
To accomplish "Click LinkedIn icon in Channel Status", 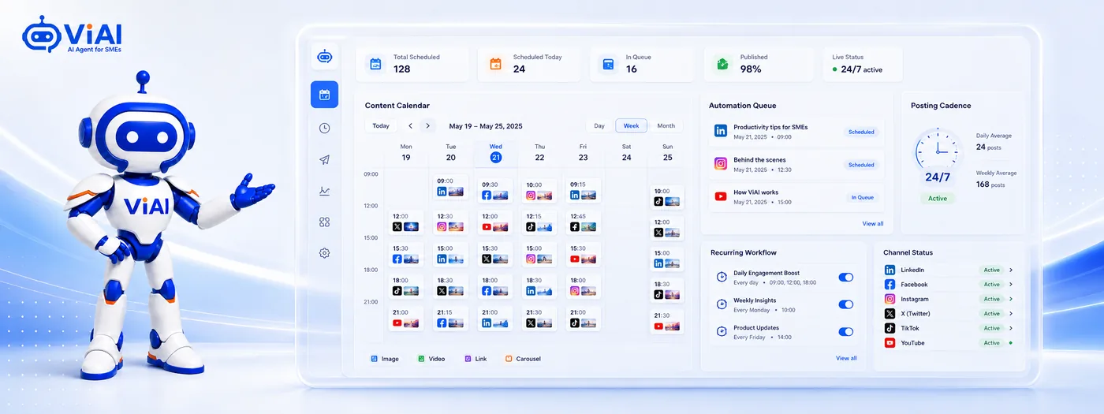I will [890, 270].
